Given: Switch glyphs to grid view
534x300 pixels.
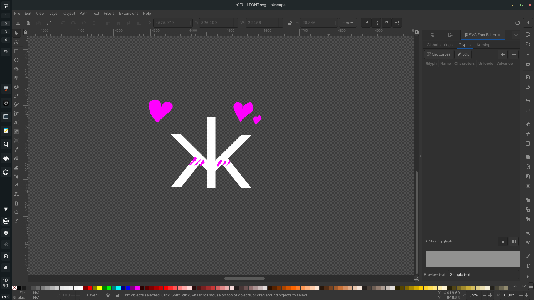Looking at the screenshot, I should [x=514, y=241].
